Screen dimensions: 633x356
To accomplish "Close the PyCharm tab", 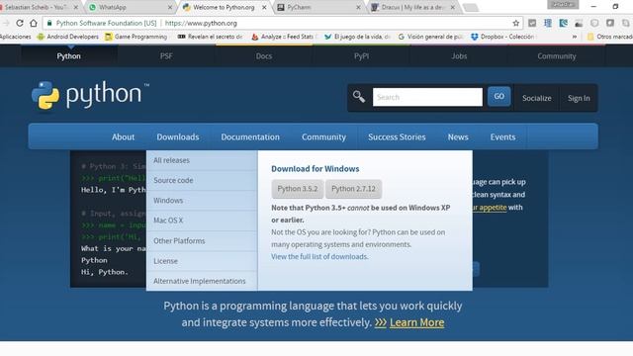I will point(358,7).
